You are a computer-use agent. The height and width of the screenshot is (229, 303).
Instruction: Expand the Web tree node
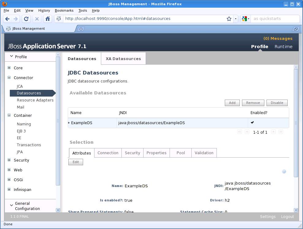pyautogui.click(x=9, y=170)
